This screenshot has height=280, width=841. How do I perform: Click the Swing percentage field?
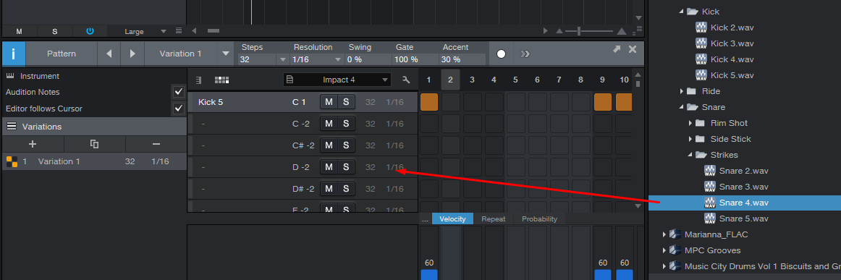click(368, 59)
